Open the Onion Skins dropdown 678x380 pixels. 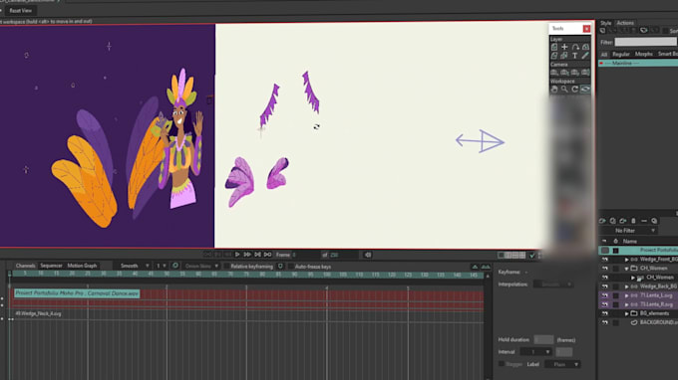tap(200, 267)
